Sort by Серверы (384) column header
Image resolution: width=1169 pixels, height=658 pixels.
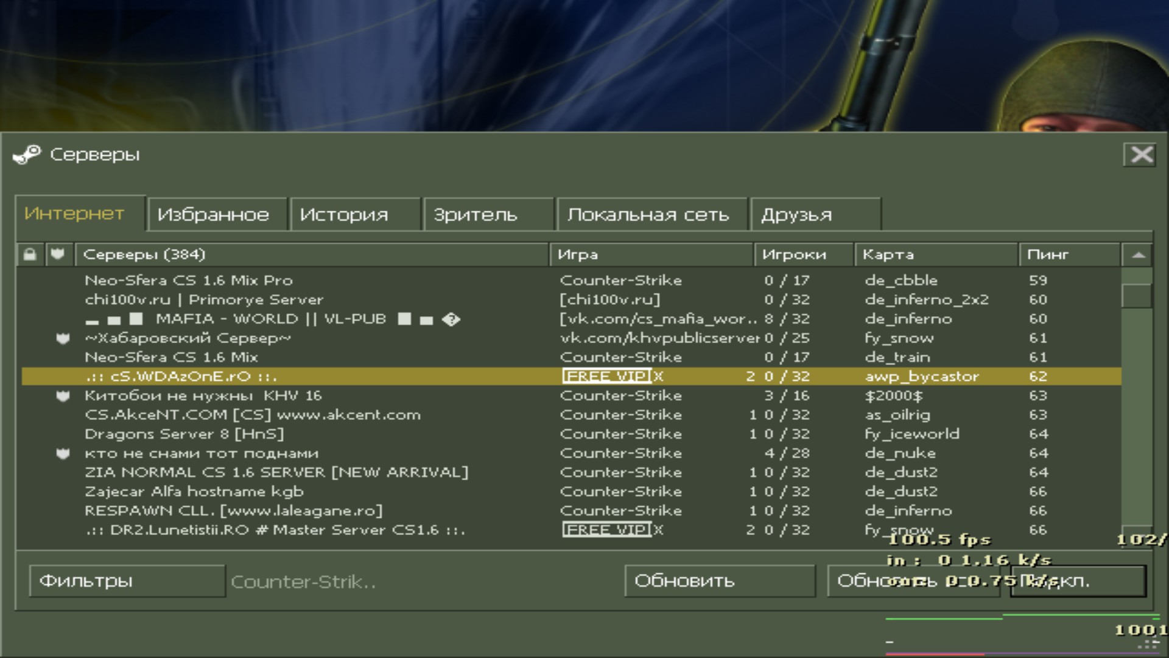coord(312,255)
